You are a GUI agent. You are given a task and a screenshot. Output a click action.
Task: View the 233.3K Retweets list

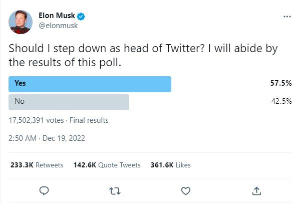click(37, 165)
